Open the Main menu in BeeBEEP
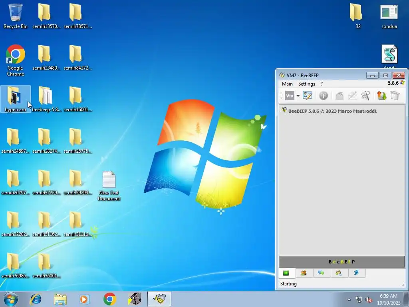Viewport: 409px width, 307px height. tap(287, 84)
